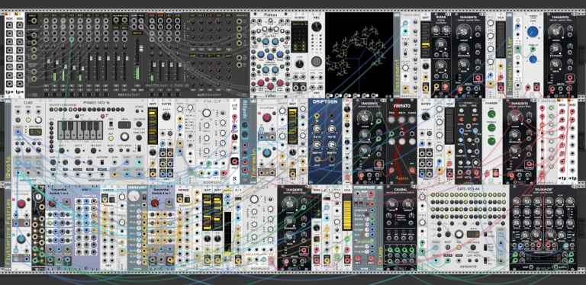Click the left RATE knob on DRIFTGEN

pos(317,129)
